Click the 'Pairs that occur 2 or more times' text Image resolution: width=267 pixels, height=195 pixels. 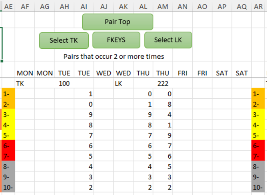coord(114,56)
